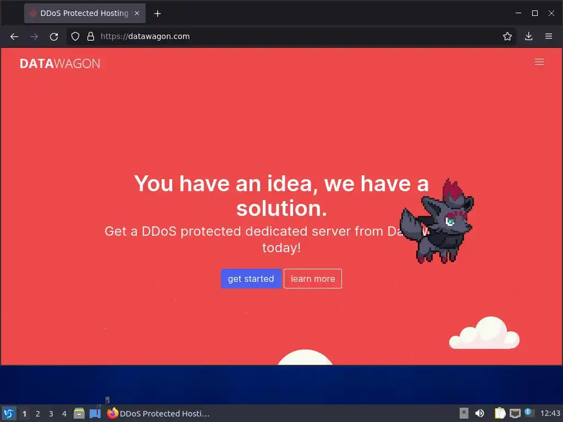Click the blue desktop launcher in the taskbar
Viewport: 563px width, 422px height.
pyautogui.click(x=95, y=413)
